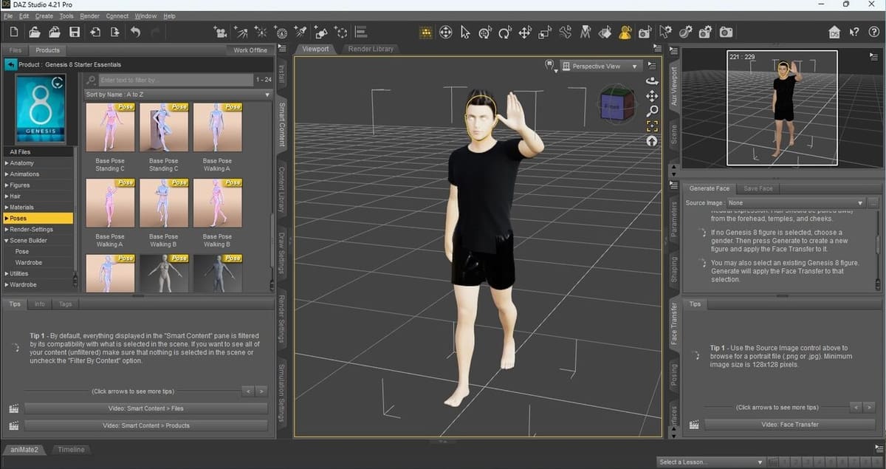886x469 pixels.
Task: Select the yellow Region Navigator tool
Action: (625, 32)
